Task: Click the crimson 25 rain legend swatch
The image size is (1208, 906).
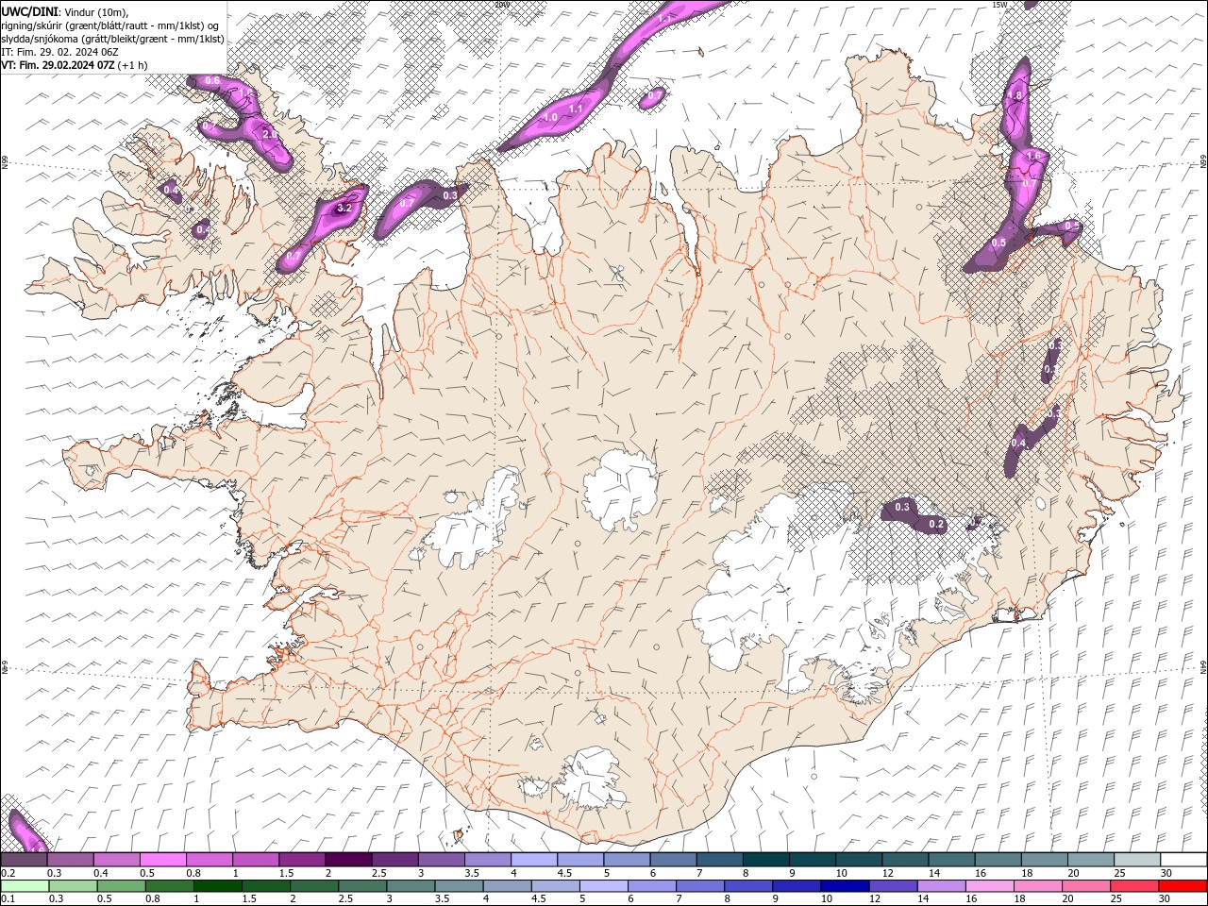Action: click(1134, 886)
